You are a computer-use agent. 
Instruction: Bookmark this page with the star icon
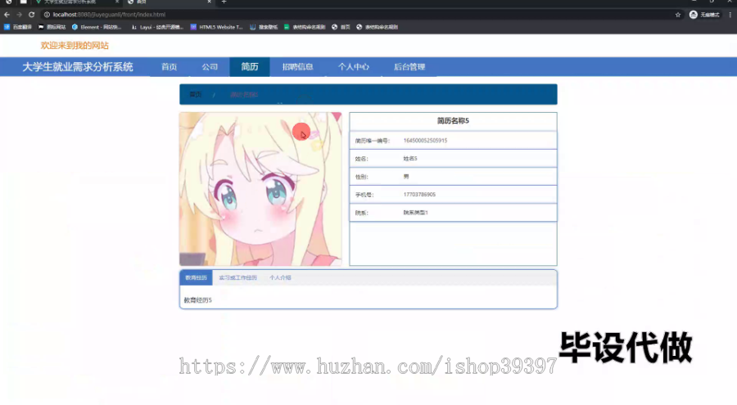coord(678,15)
